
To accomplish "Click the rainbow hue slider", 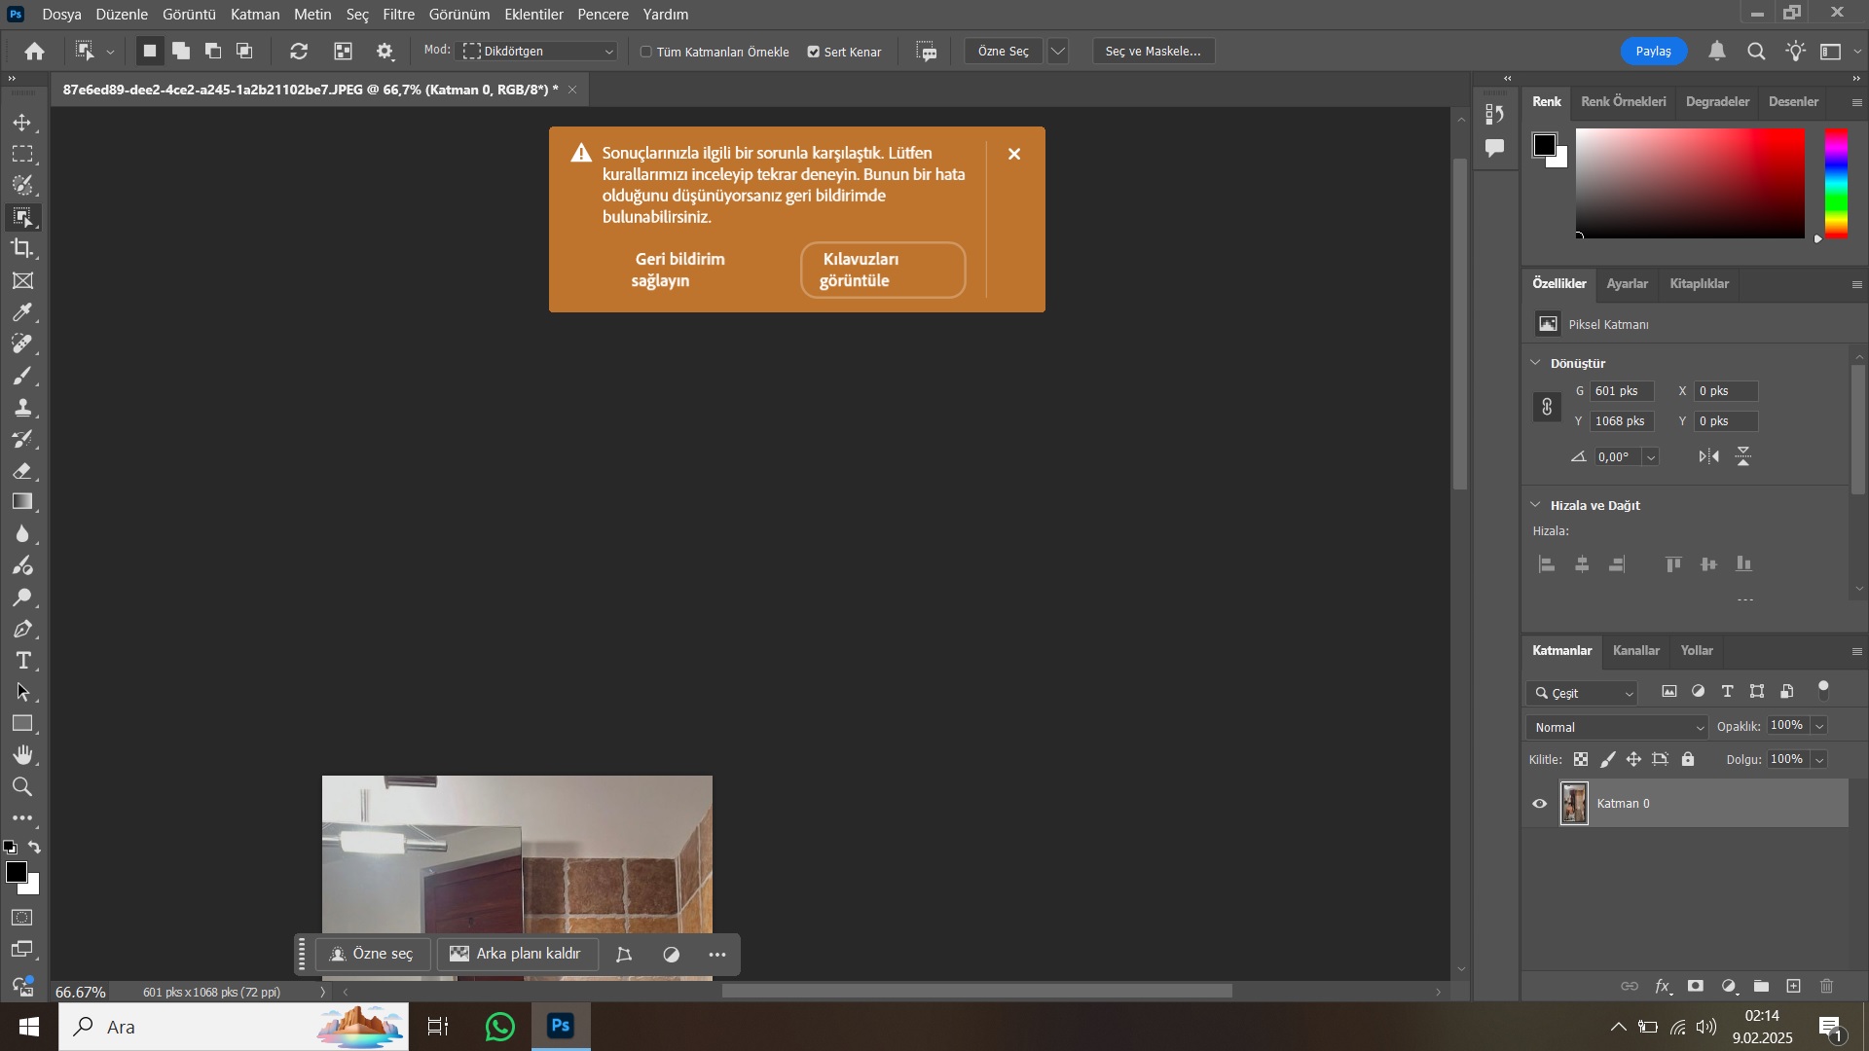I will (x=1836, y=183).
